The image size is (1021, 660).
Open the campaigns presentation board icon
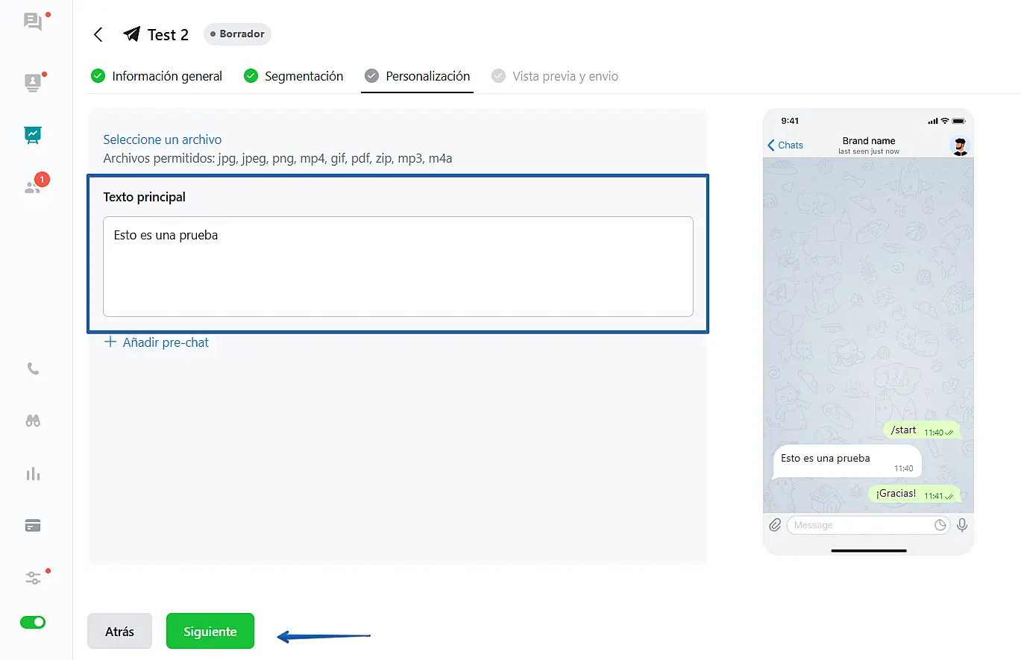33,134
